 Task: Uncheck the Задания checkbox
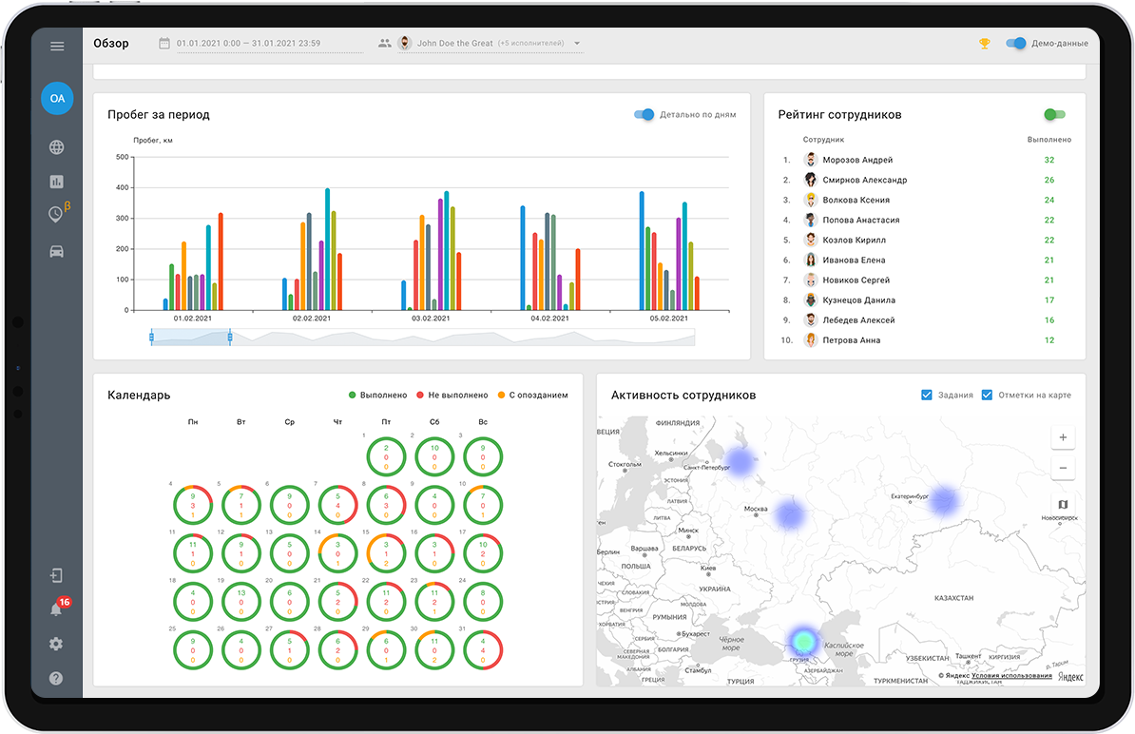927,395
